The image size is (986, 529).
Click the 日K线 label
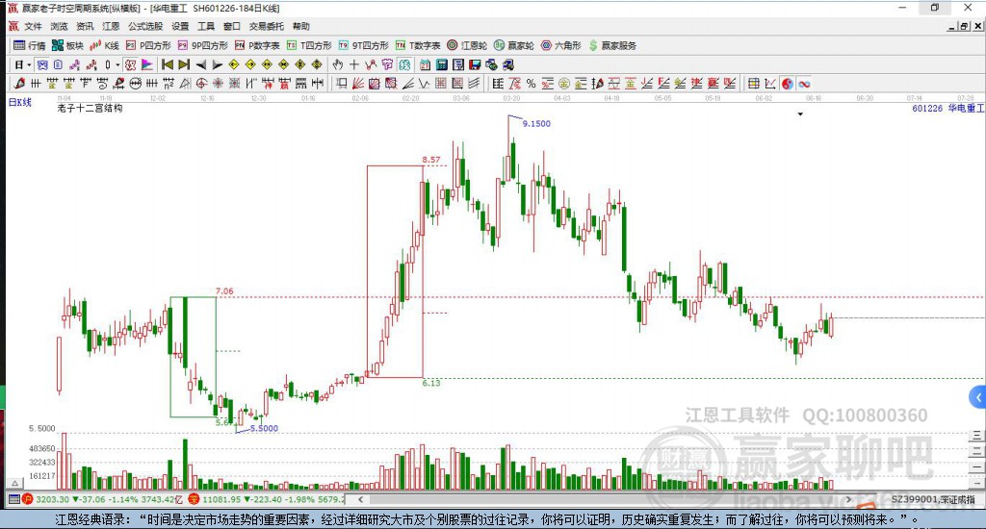(19, 102)
